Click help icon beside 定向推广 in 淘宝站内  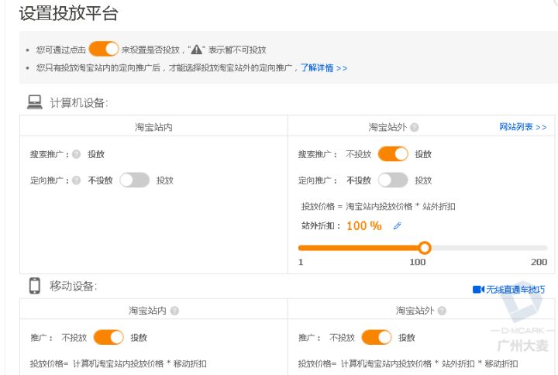click(76, 181)
